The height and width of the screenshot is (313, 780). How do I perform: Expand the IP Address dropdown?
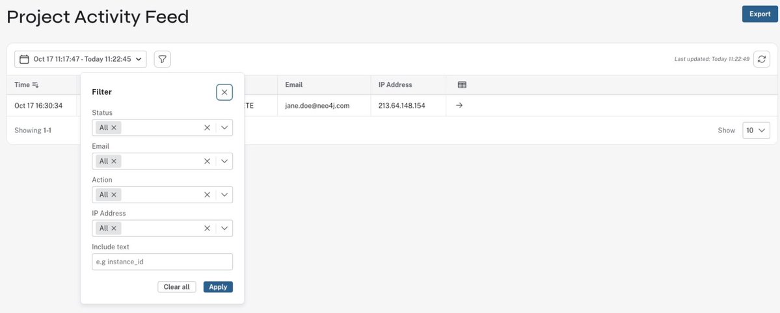pyautogui.click(x=224, y=228)
